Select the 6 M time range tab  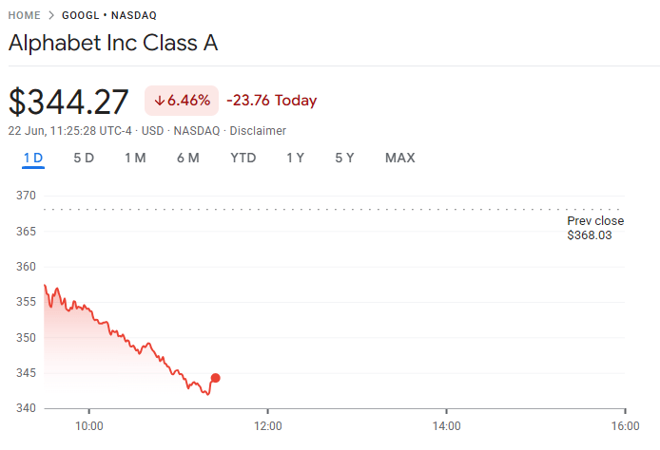coord(187,158)
